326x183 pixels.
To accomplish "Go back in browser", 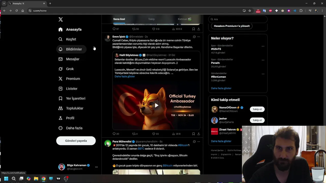I will (x=4, y=11).
